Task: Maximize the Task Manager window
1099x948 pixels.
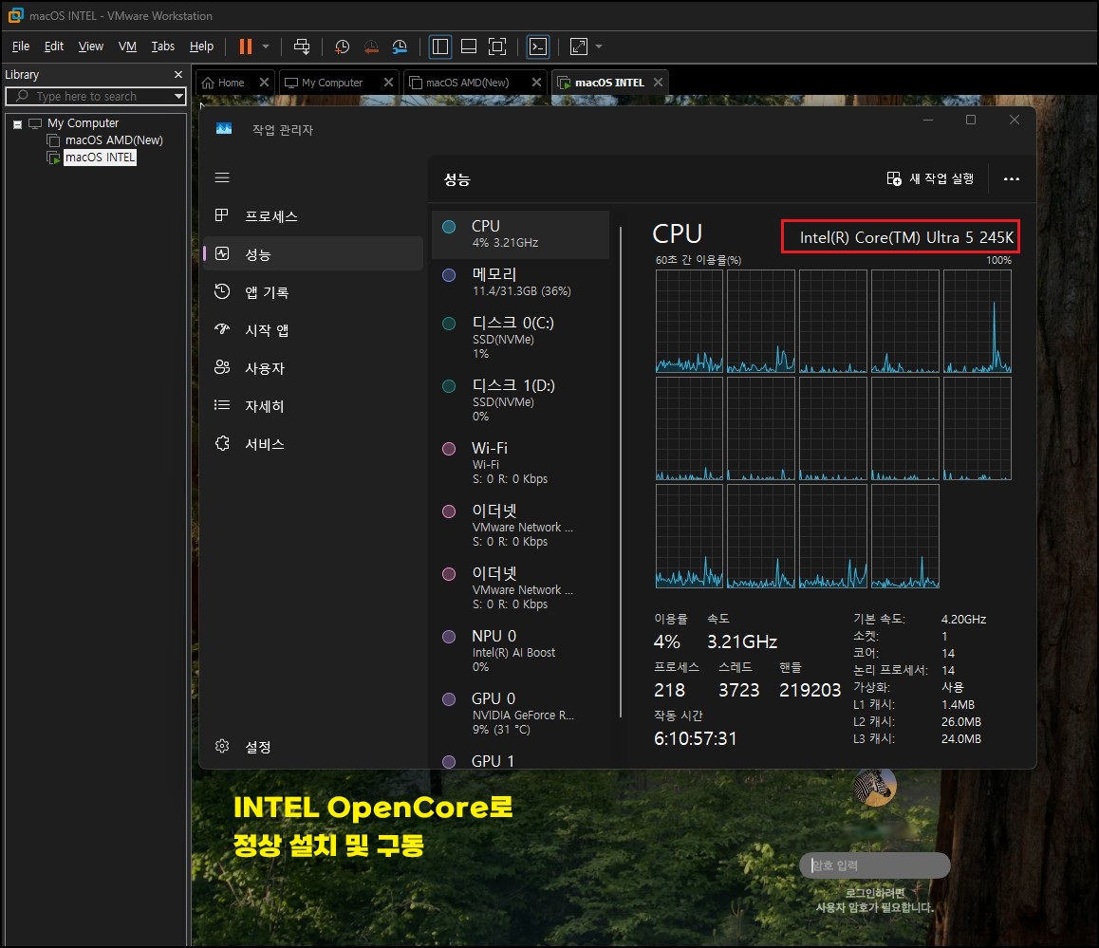Action: [x=971, y=120]
